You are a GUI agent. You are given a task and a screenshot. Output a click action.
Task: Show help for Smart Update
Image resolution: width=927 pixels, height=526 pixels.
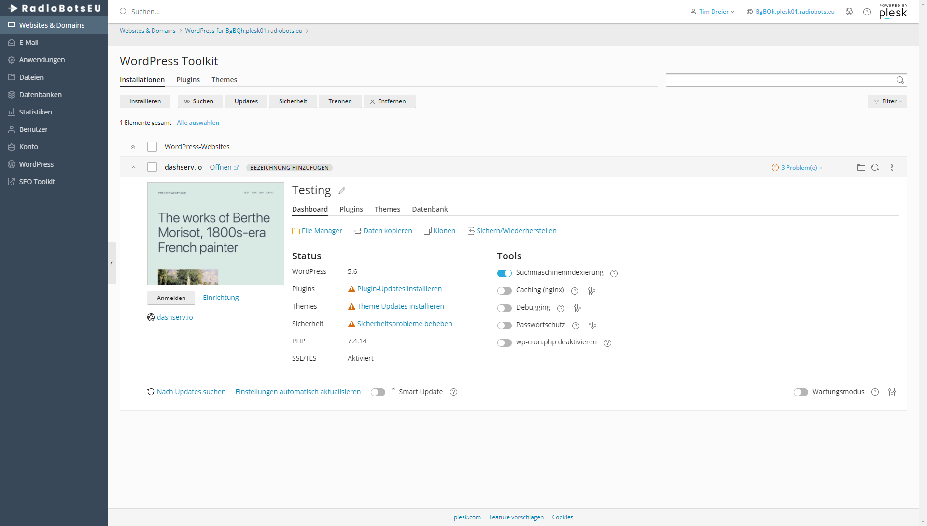point(453,392)
